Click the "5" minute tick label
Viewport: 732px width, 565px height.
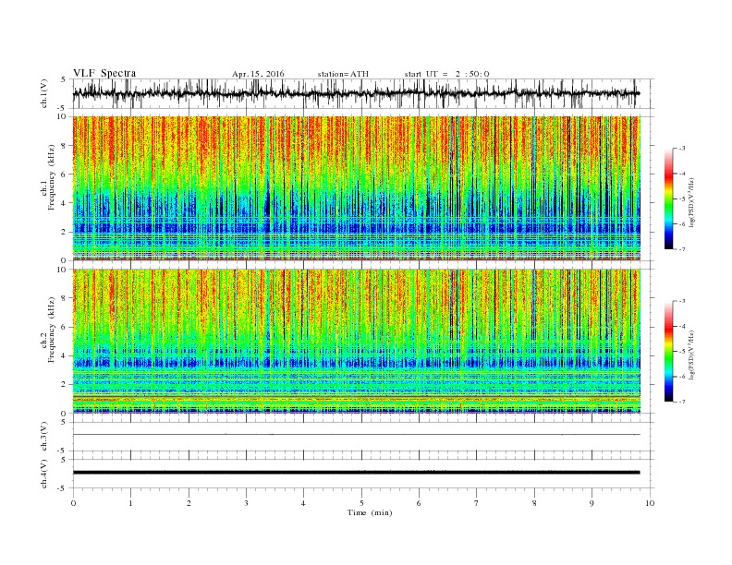[361, 503]
